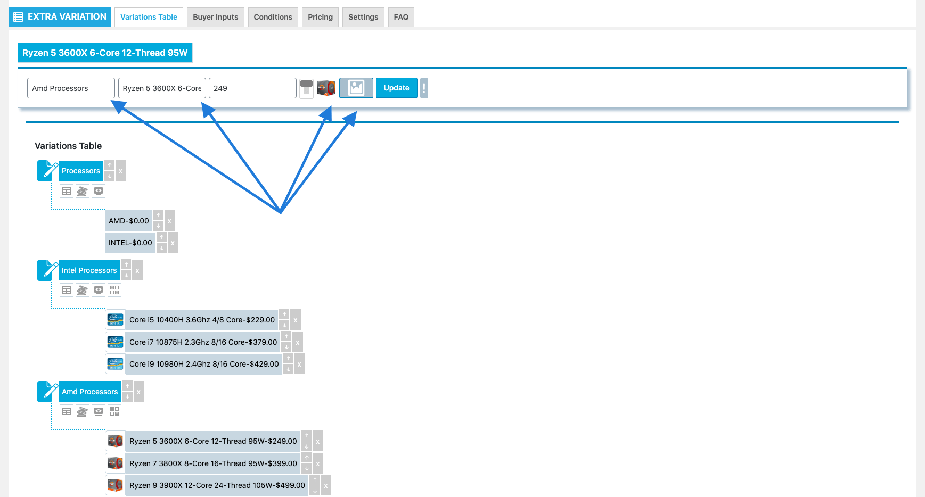Click the Update button
This screenshot has height=497, width=925.
coord(397,88)
